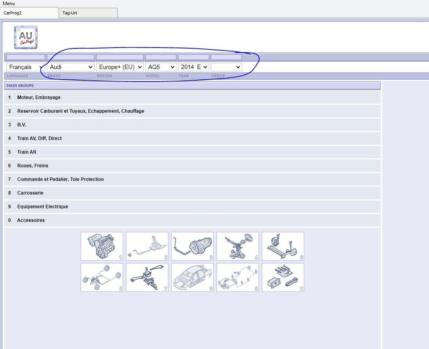Open the wheels and brakes thumbnail
The image size is (429, 349).
[102, 277]
